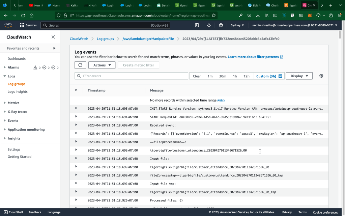345x216 pixels.
Task: Open the Display dropdown menu
Action: [299, 76]
